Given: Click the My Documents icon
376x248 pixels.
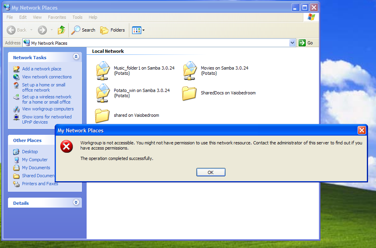Looking at the screenshot, I should (16, 168).
